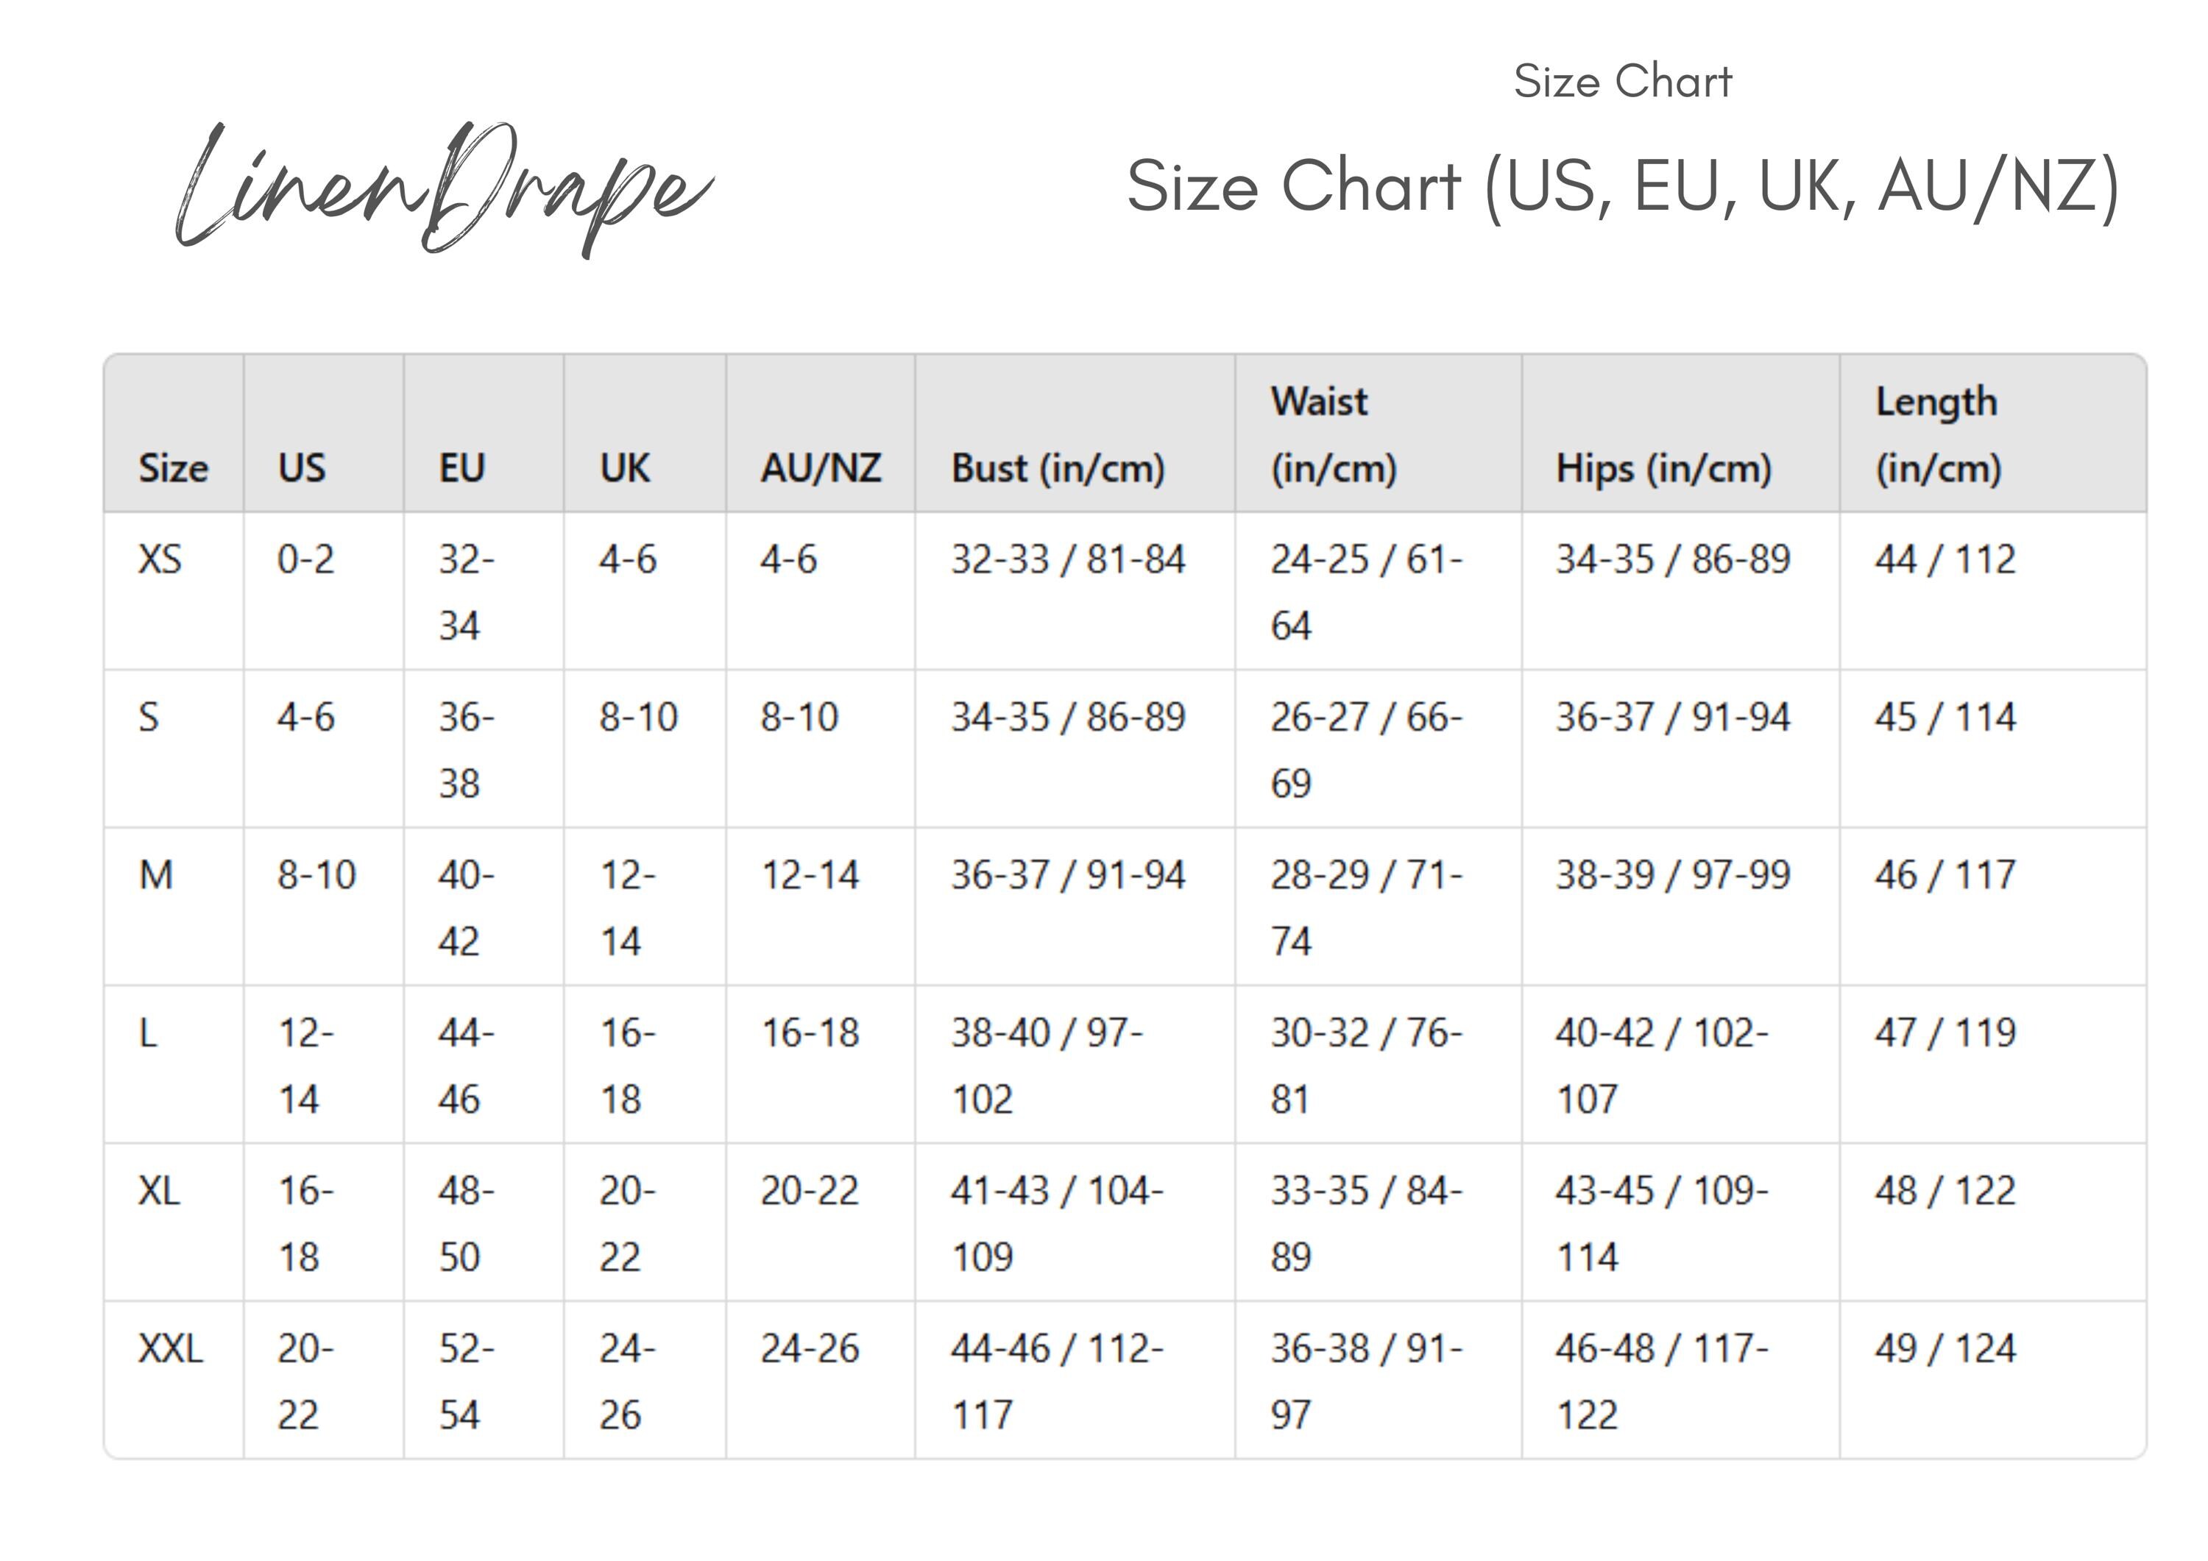The width and height of the screenshot is (2208, 1561).
Task: Click the M row bust value '36-37 / 91-94'
Action: [x=1067, y=875]
